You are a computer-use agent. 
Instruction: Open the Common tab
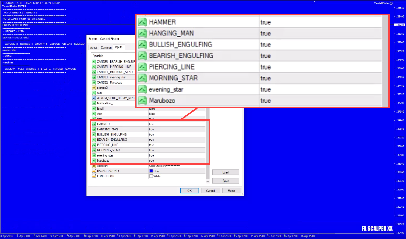106,48
